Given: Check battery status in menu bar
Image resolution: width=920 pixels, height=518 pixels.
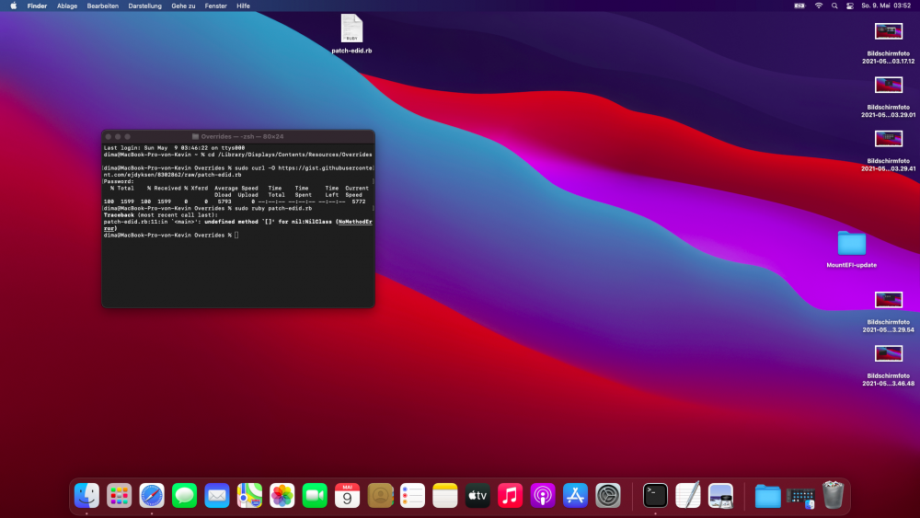Looking at the screenshot, I should point(799,6).
